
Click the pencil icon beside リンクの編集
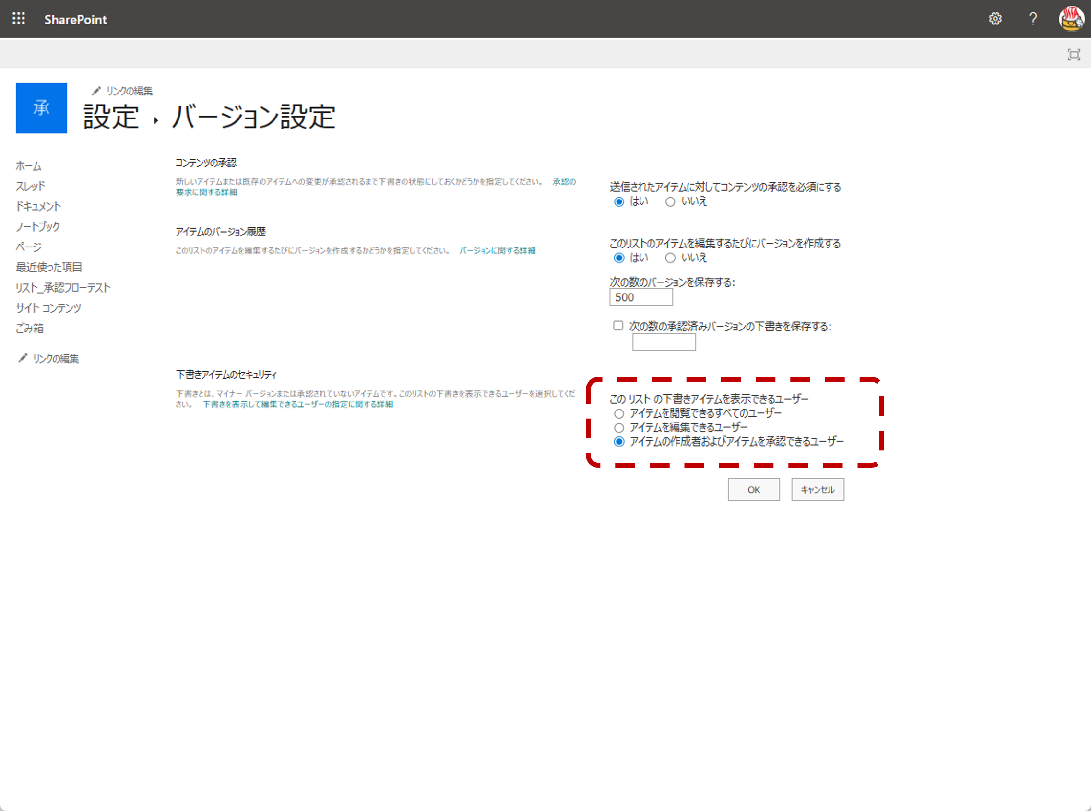click(96, 91)
